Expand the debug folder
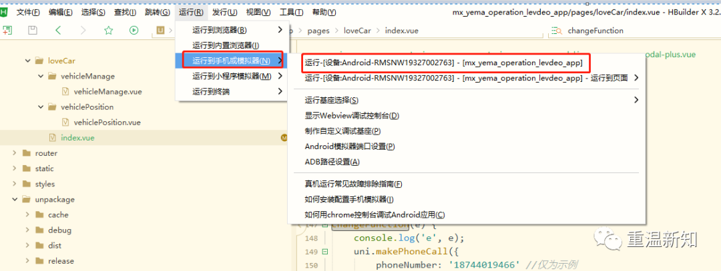Image resolution: width=721 pixels, height=271 pixels. click(27, 230)
